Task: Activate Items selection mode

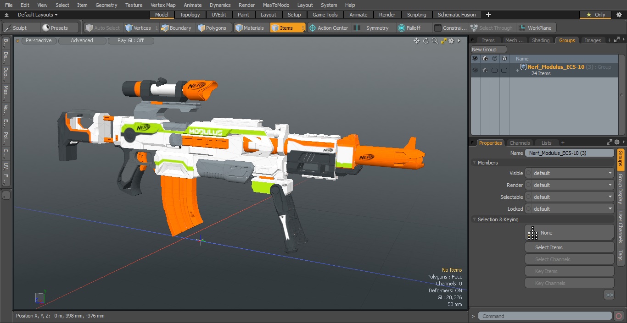Action: coord(287,28)
